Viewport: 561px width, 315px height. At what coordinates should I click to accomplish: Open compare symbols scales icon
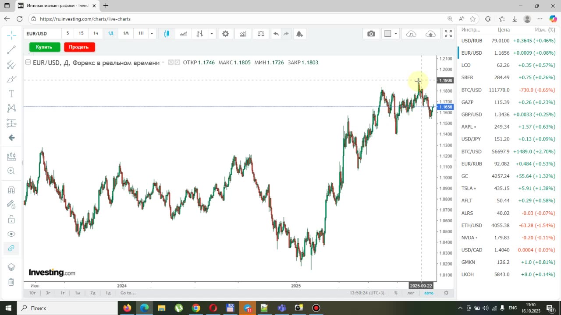pyautogui.click(x=261, y=34)
